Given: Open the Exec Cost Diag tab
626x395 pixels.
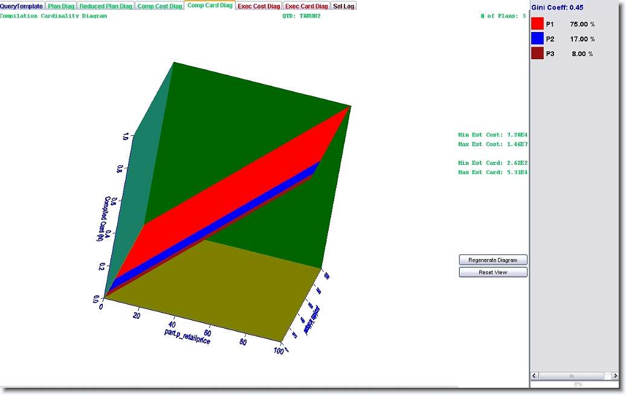Looking at the screenshot, I should 259,6.
